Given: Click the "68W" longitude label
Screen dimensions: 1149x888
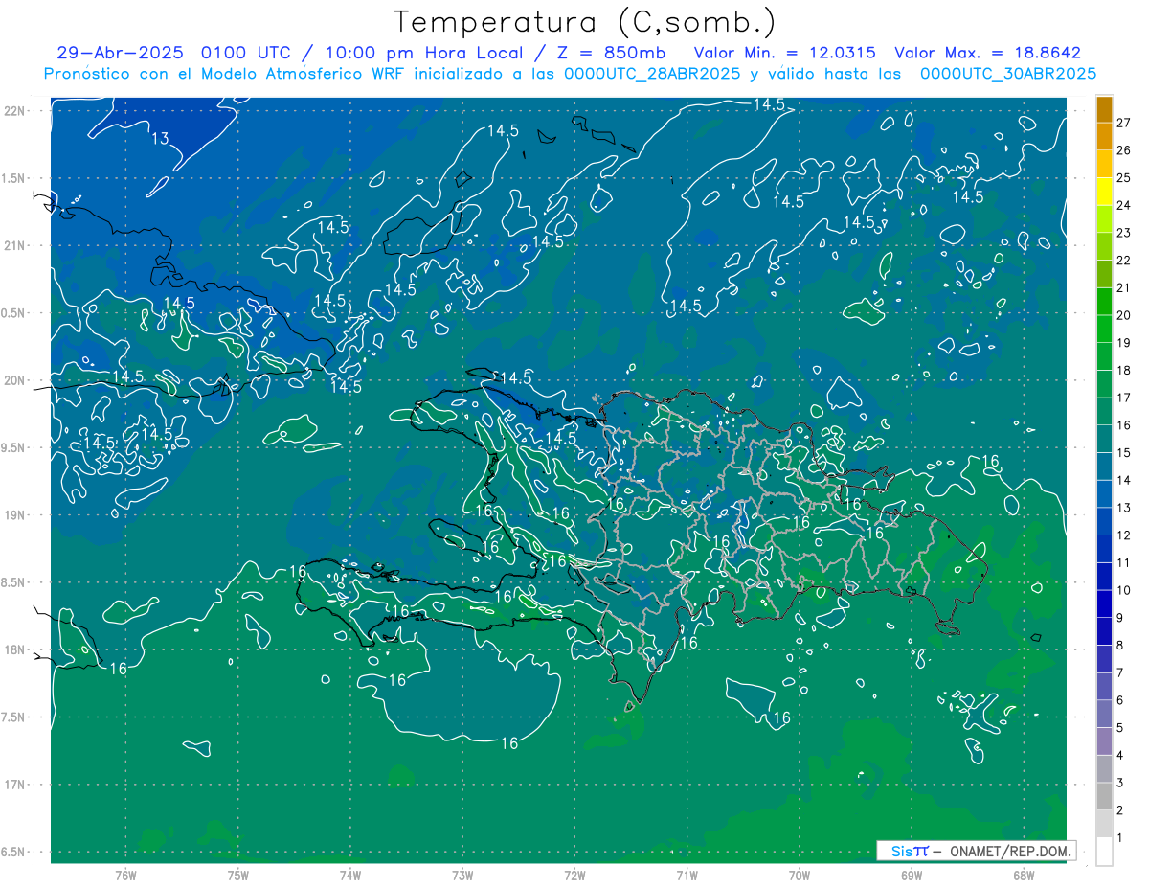Looking at the screenshot, I should click(x=1024, y=876).
